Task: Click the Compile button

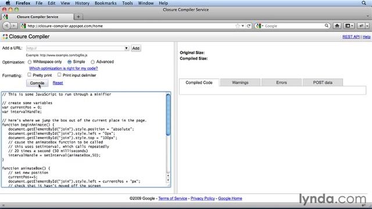Action: pos(37,83)
